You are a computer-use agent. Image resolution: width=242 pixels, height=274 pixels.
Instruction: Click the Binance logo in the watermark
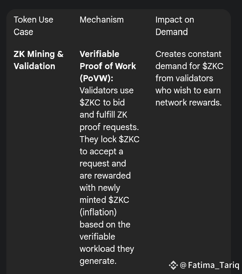click(x=173, y=265)
